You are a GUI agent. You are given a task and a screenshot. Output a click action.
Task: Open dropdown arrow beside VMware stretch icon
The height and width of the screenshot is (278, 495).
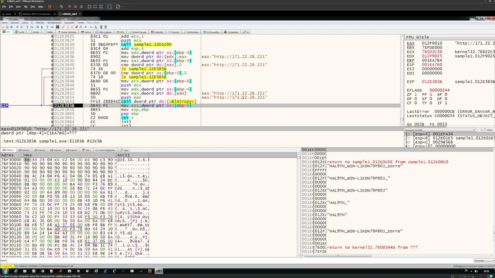coord(122,7)
